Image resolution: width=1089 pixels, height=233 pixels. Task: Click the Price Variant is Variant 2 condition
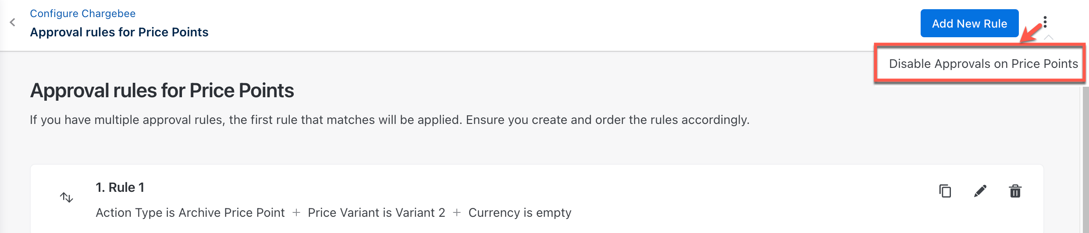(376, 213)
